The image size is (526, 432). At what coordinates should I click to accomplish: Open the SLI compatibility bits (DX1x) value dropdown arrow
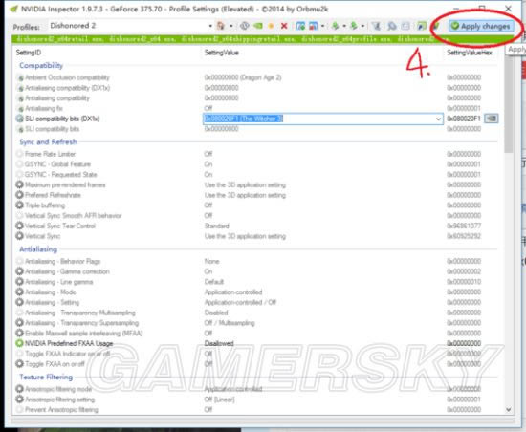coord(438,119)
